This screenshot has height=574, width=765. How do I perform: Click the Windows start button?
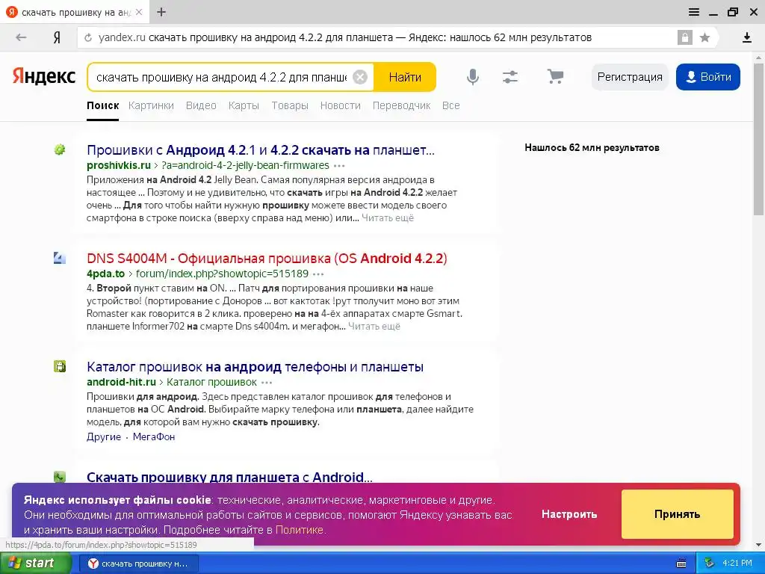click(x=36, y=564)
